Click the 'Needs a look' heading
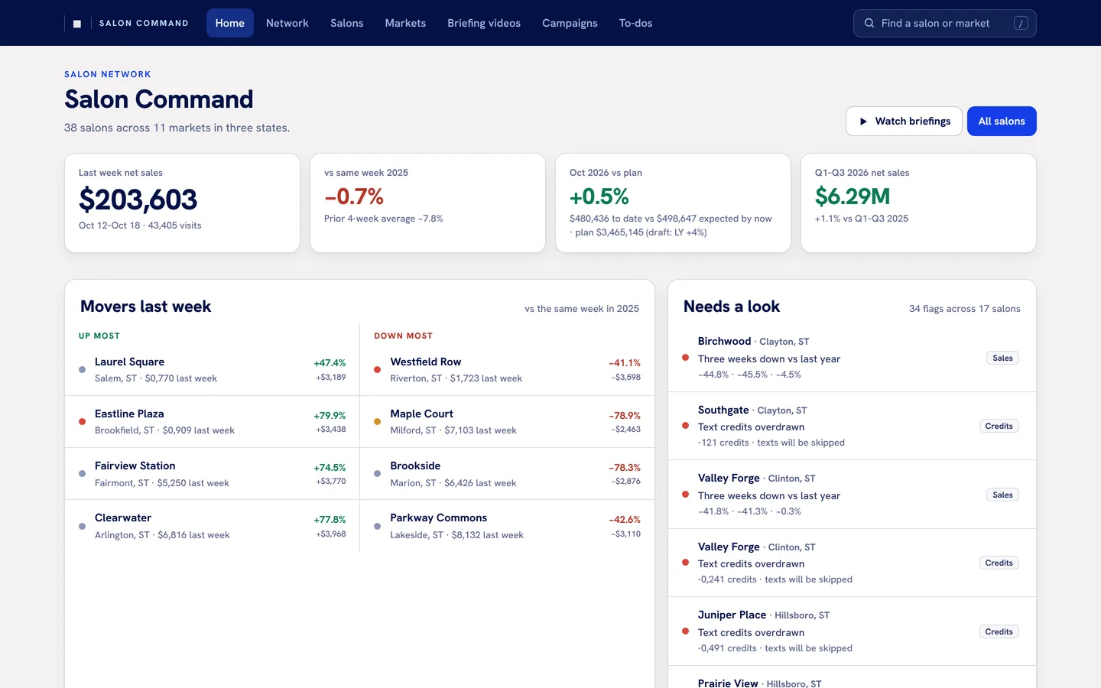 point(732,307)
